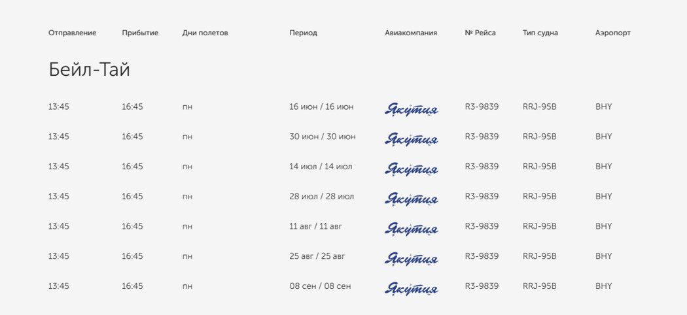Click the Yakutia logo in 30 июн row
Image resolution: width=687 pixels, height=315 pixels.
pyautogui.click(x=411, y=139)
